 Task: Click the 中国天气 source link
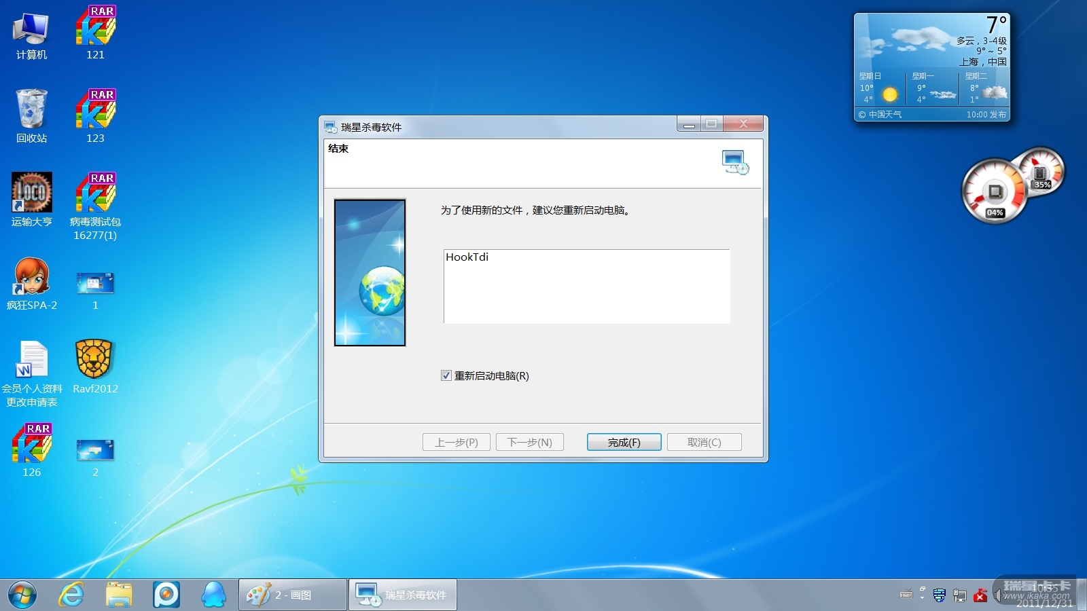click(880, 115)
